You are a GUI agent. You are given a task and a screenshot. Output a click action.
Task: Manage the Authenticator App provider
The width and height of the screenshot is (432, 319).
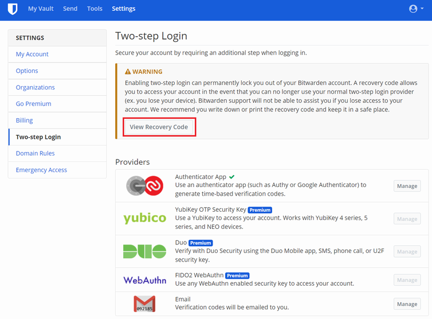[407, 186]
